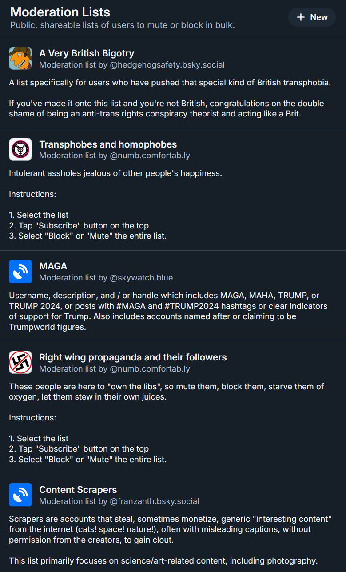This screenshot has width=346, height=572.
Task: Open Right wing propaganda and their followers
Action: click(x=133, y=357)
